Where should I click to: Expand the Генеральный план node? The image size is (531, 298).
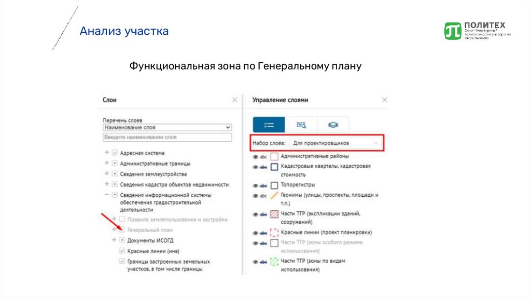(x=114, y=229)
